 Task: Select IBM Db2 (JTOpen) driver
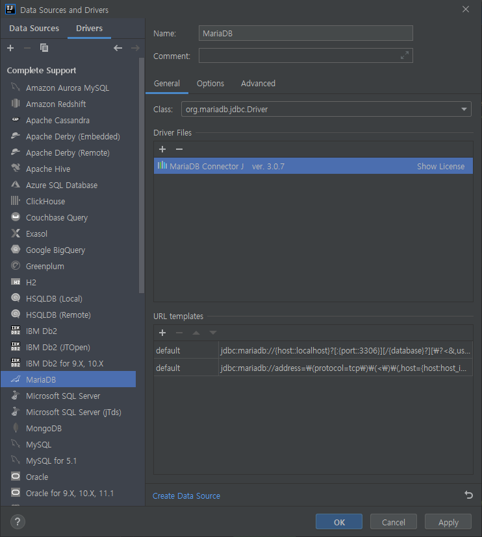(68, 347)
